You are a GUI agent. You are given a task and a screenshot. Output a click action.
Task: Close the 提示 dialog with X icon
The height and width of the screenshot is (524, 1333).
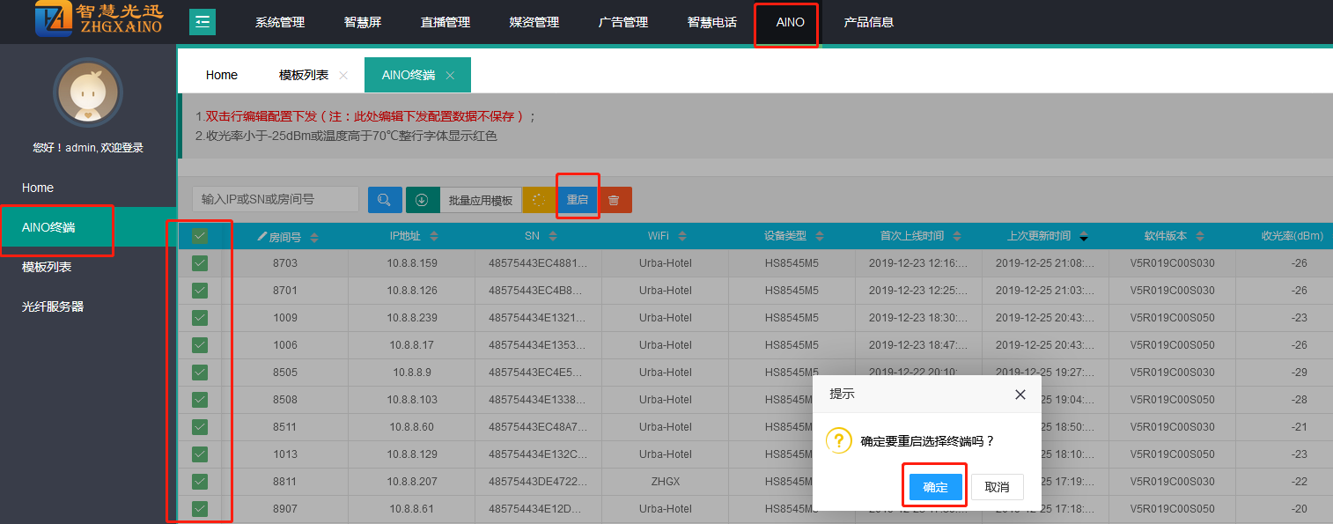pyautogui.click(x=1020, y=395)
